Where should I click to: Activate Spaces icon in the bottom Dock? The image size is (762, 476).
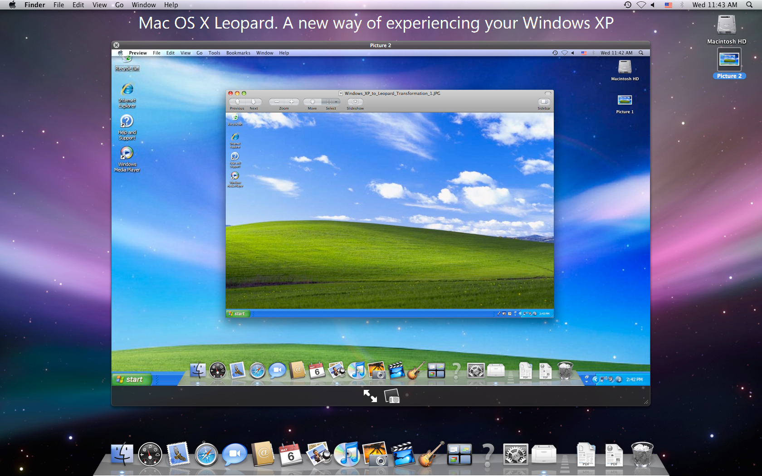click(x=459, y=454)
